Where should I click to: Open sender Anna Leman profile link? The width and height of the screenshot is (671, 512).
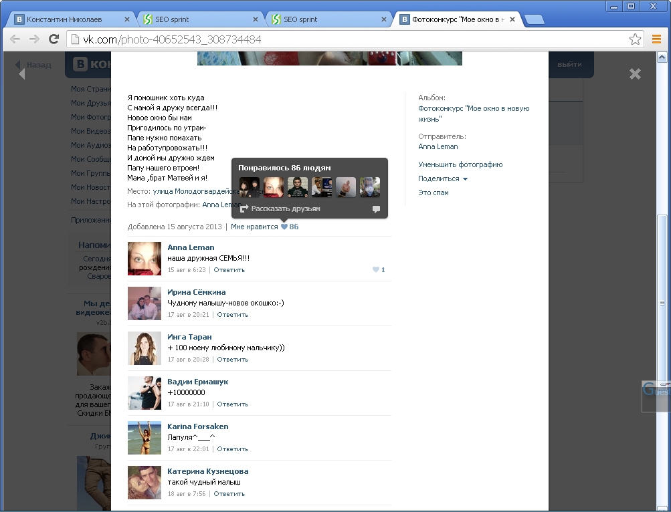click(x=438, y=146)
